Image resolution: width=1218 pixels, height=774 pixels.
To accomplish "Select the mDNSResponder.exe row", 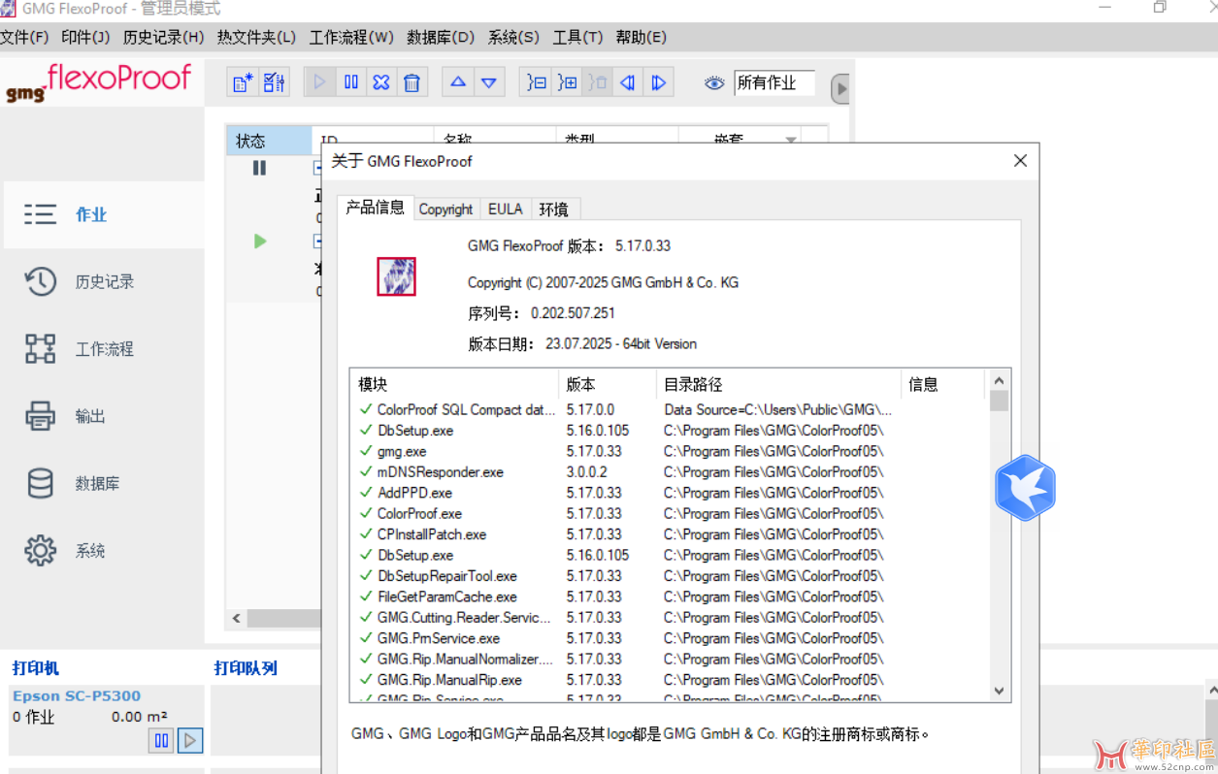I will point(670,472).
